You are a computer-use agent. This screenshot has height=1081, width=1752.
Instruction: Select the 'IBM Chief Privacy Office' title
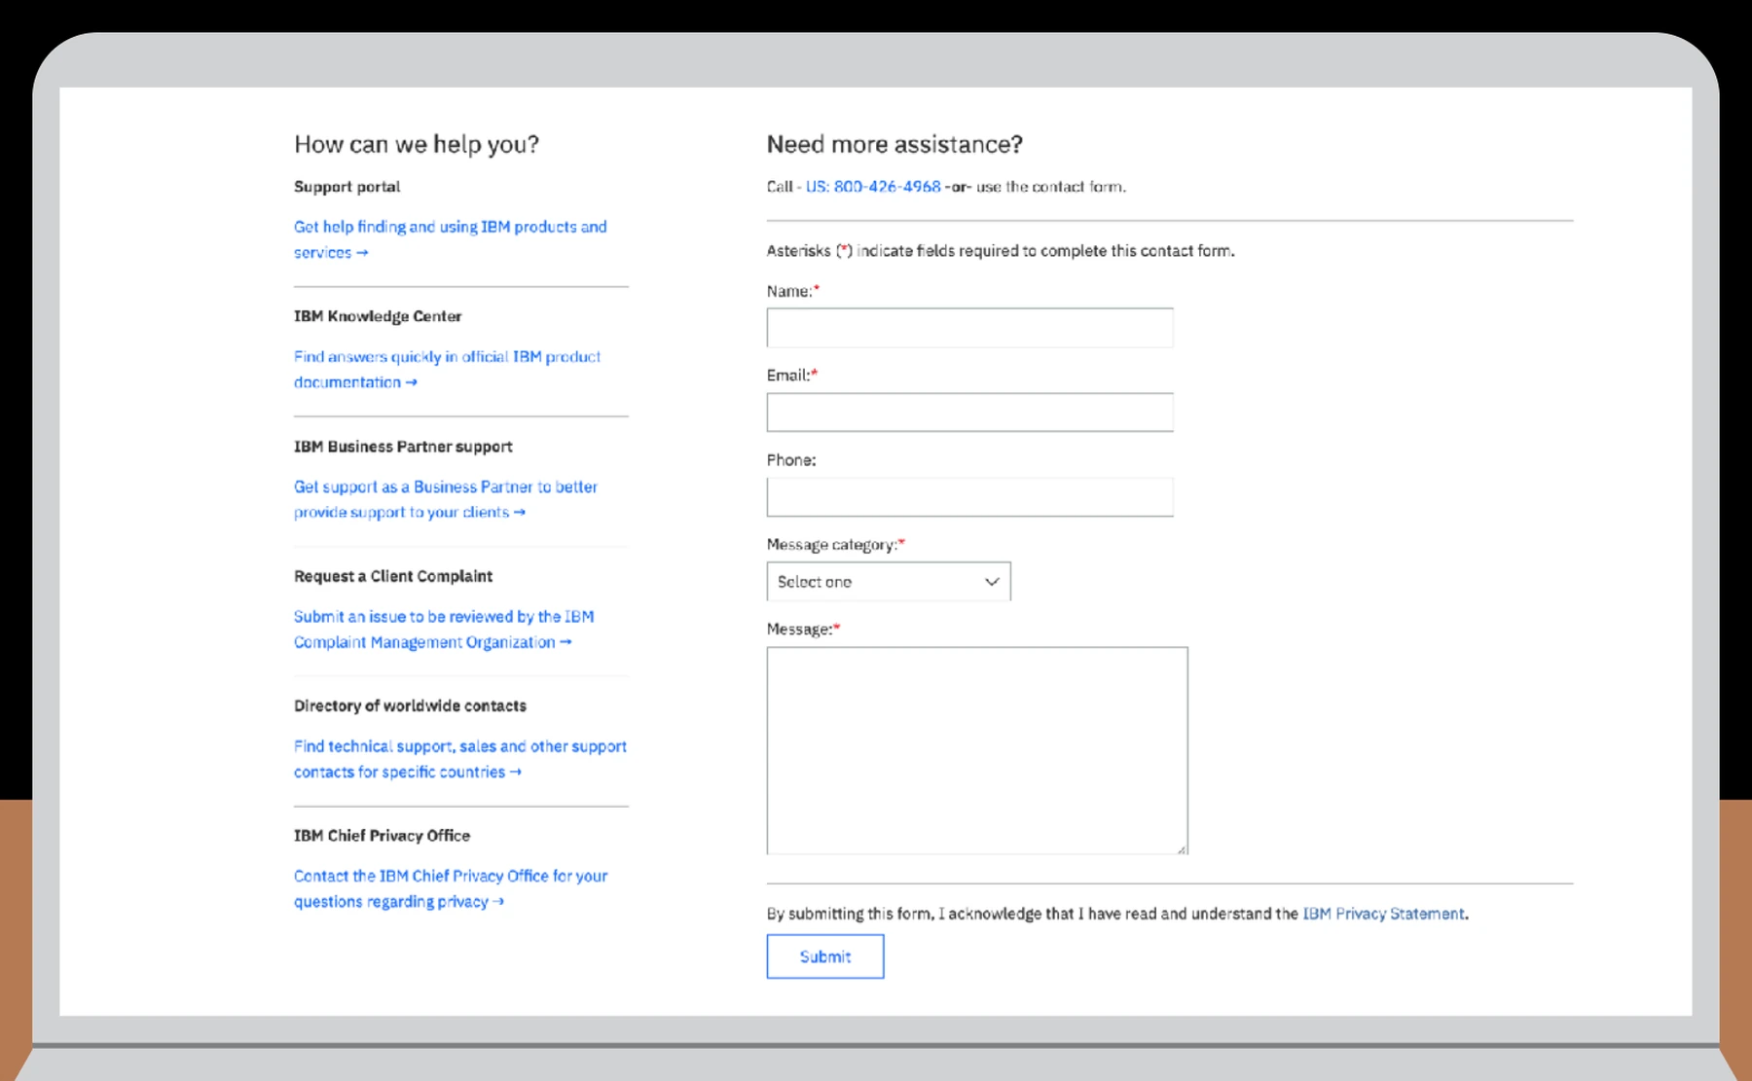click(x=382, y=836)
